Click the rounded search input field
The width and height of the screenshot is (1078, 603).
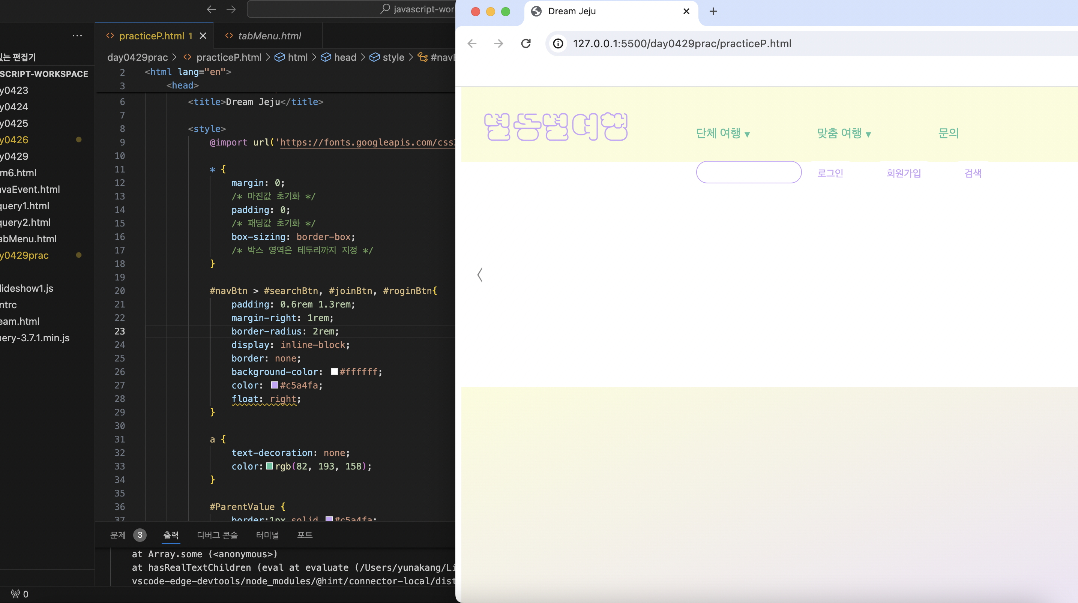(x=748, y=172)
